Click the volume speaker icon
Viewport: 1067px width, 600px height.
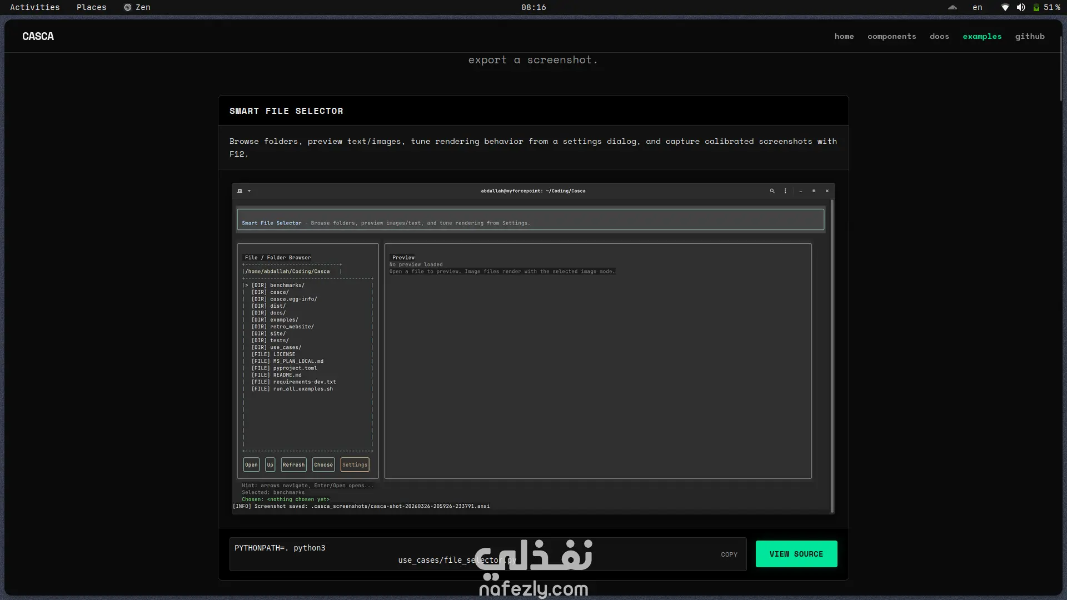[1021, 7]
